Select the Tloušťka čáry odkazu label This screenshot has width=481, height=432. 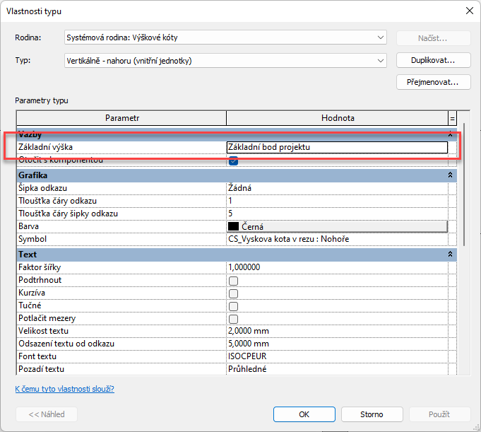[57, 201]
